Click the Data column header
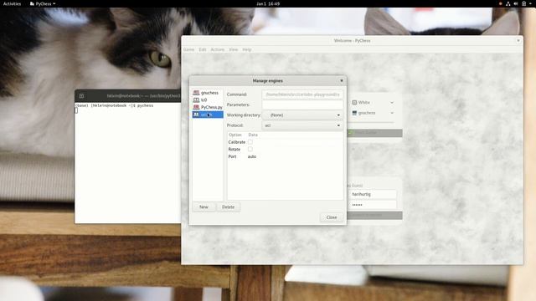The image size is (536, 301). tap(253, 135)
